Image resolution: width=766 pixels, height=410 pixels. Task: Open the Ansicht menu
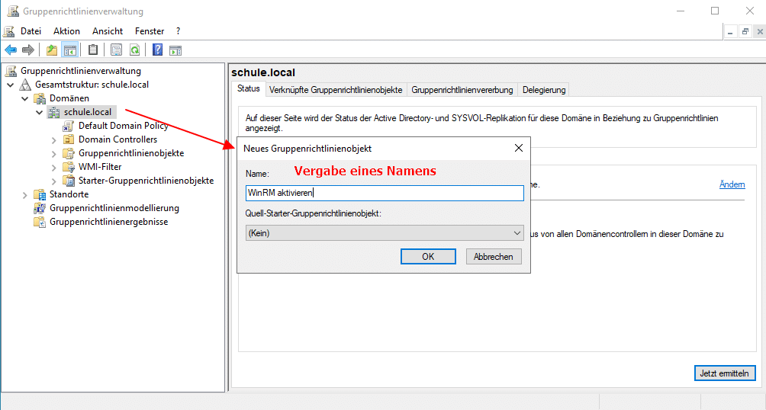click(x=108, y=31)
